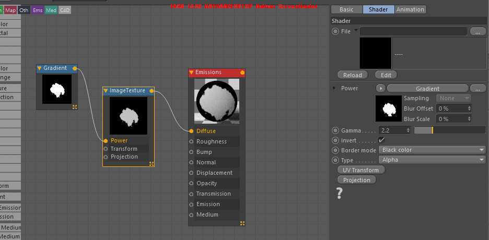Expand the Power section triangle

(334, 88)
